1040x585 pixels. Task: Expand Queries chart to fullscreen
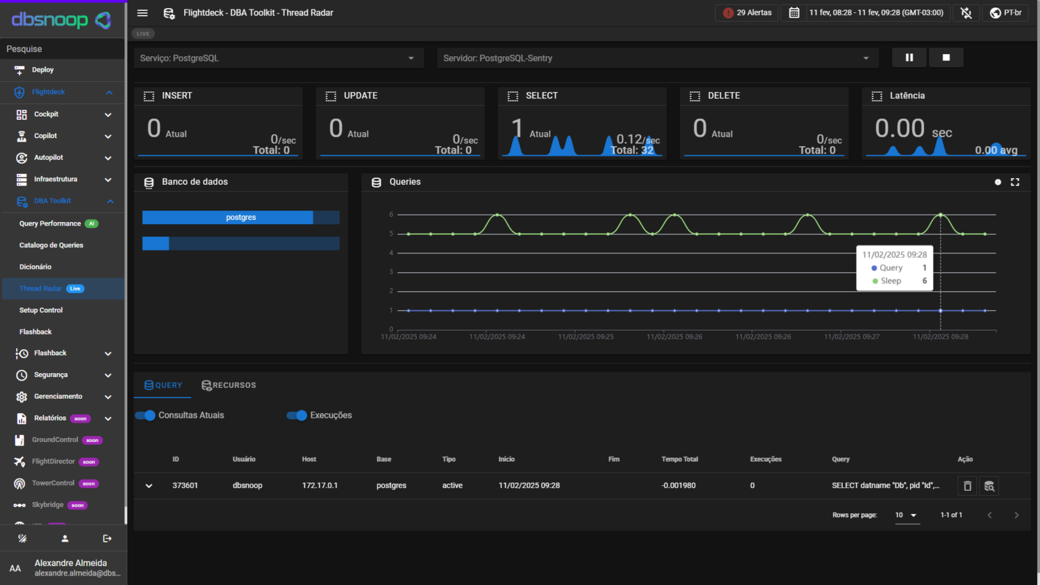pos(1015,182)
